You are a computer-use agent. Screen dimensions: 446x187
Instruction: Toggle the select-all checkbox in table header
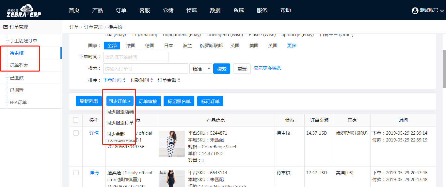coord(76,120)
